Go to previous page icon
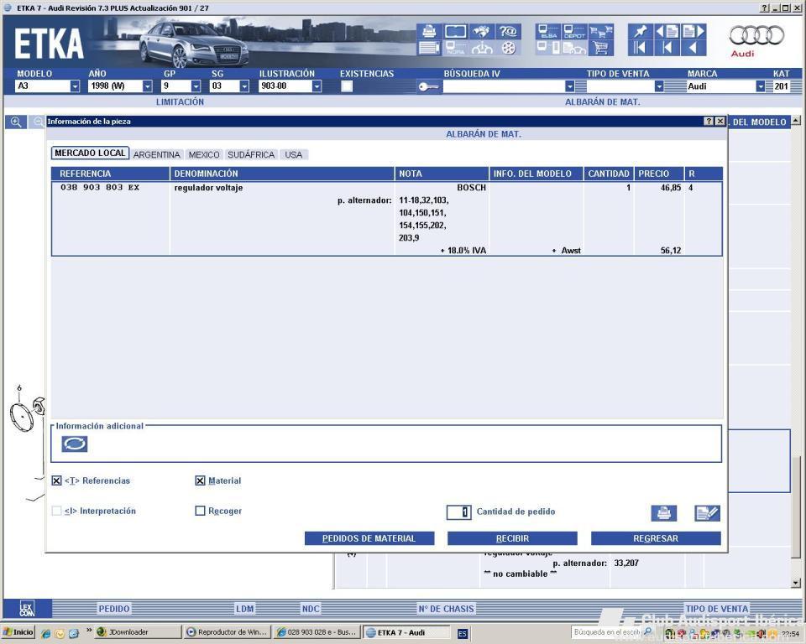Screen dimensions: 806x644 click(x=667, y=31)
